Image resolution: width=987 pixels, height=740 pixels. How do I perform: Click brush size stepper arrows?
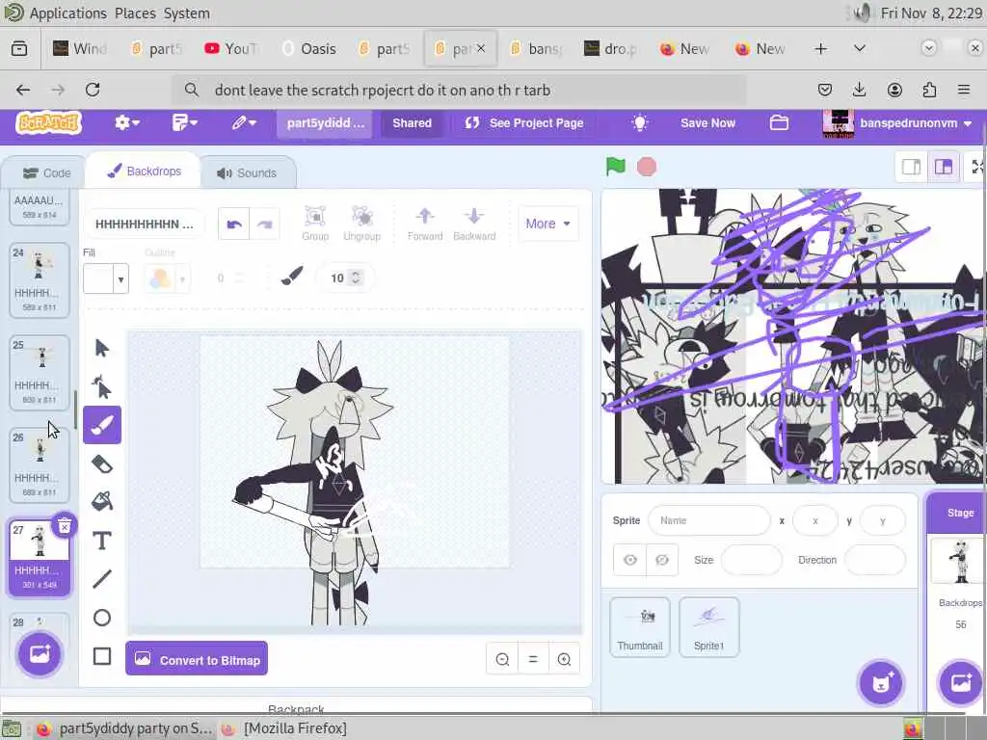pos(356,277)
